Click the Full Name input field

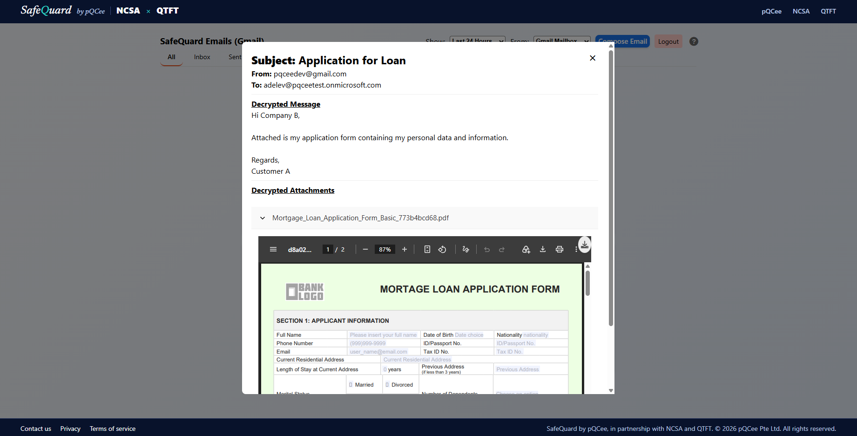[x=384, y=335]
